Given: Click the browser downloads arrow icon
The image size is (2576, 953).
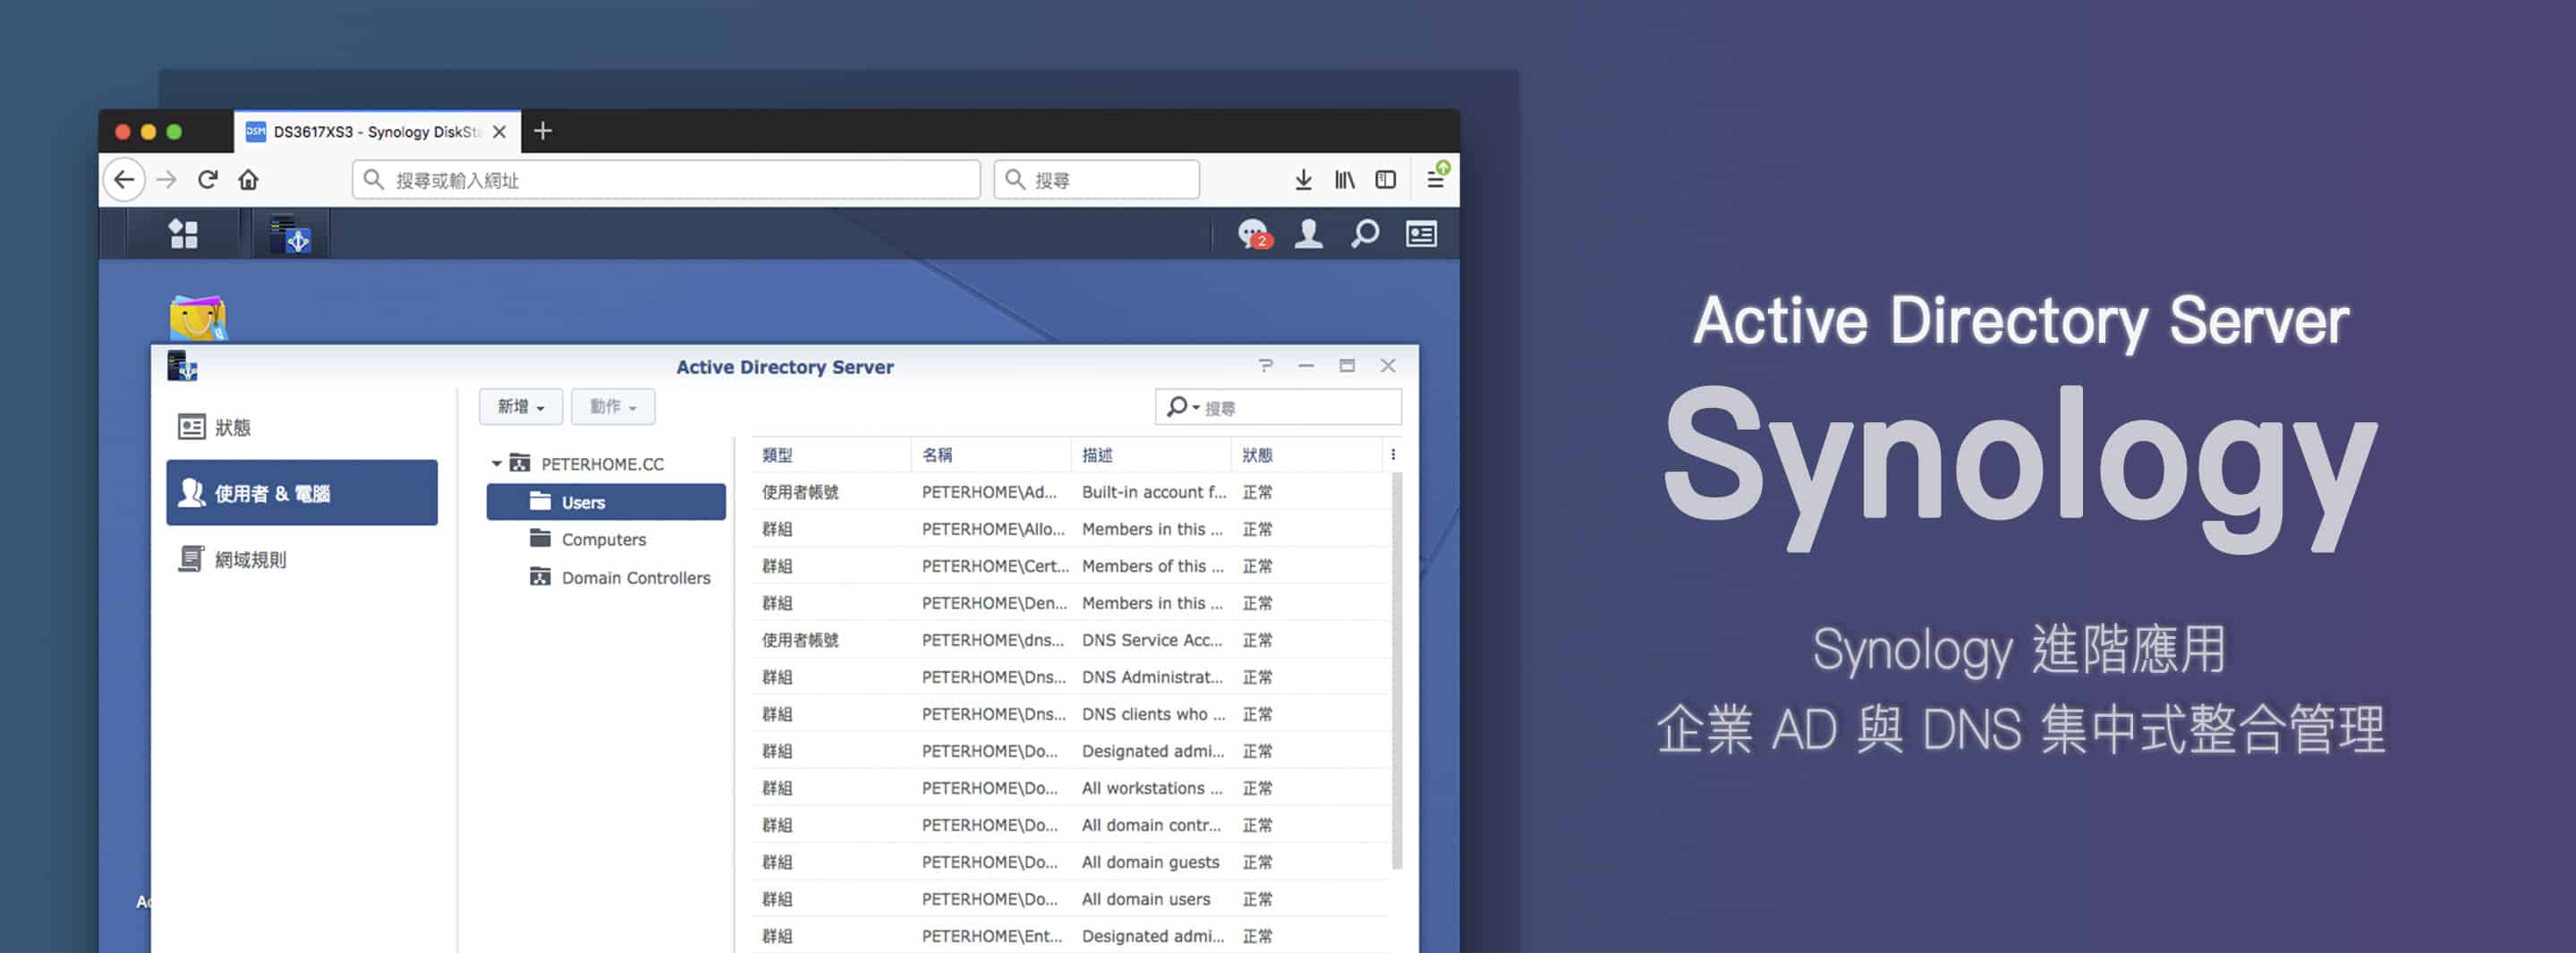Looking at the screenshot, I should coord(1303,180).
